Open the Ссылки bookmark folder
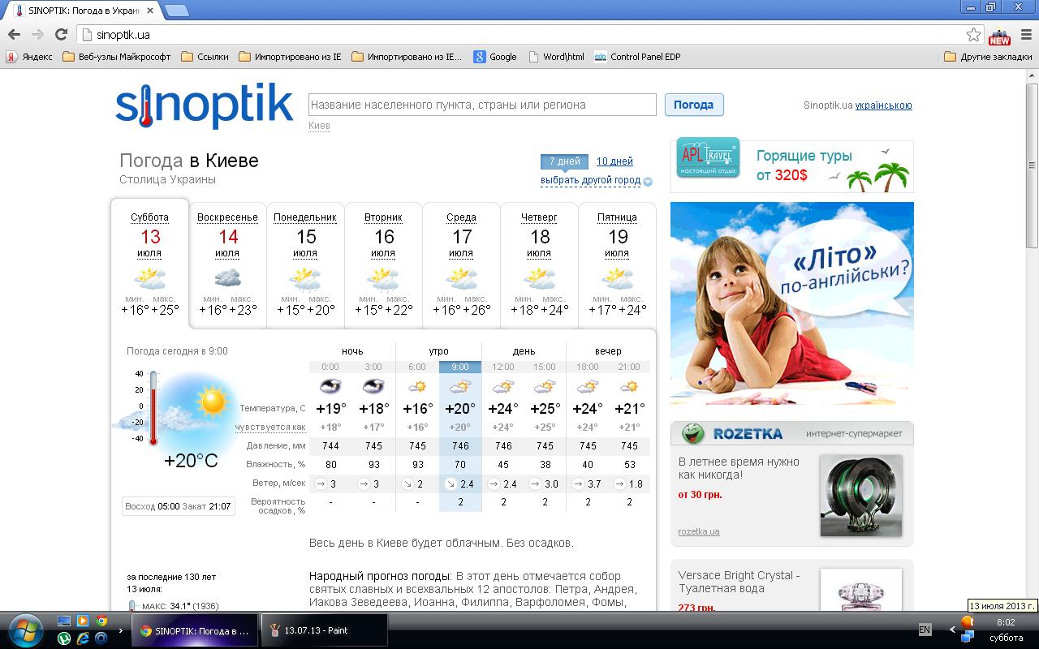This screenshot has height=649, width=1039. 205,57
